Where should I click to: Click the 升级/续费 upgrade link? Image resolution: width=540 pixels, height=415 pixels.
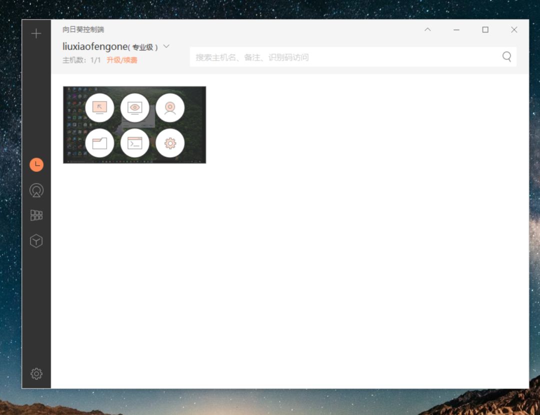tap(122, 60)
